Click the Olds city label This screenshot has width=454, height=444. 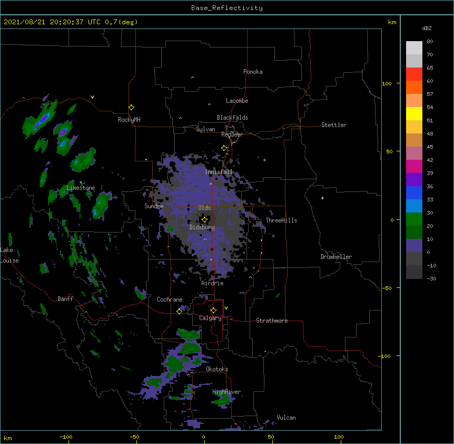204,208
